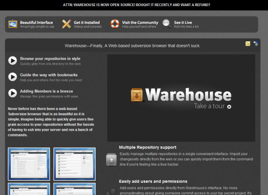The height and width of the screenshot is (195, 268).
Task: Click the Never before has there been paragraph
Action: click(x=51, y=122)
